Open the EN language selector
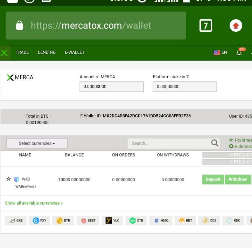 click(x=220, y=52)
